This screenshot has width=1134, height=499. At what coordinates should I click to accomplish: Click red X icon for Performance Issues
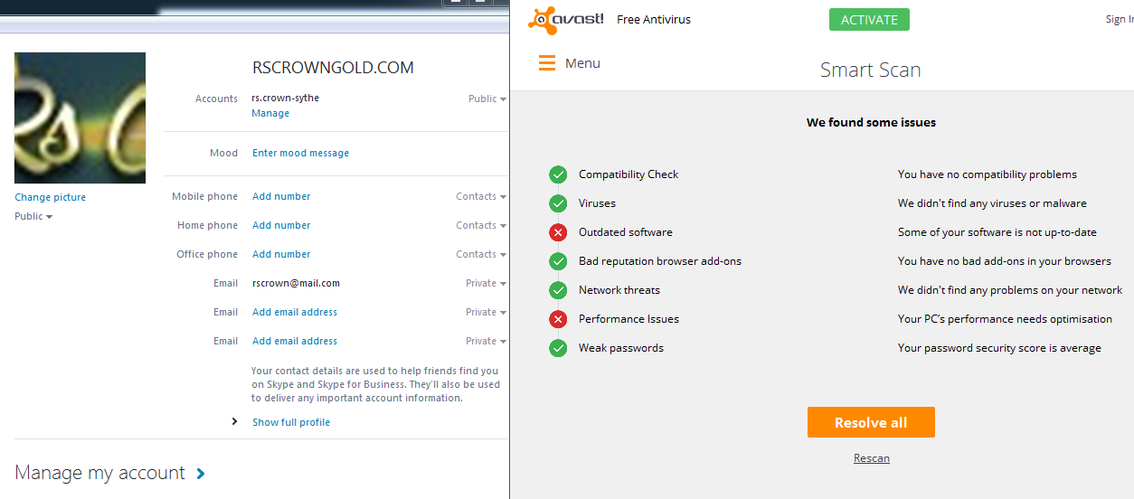tap(558, 319)
